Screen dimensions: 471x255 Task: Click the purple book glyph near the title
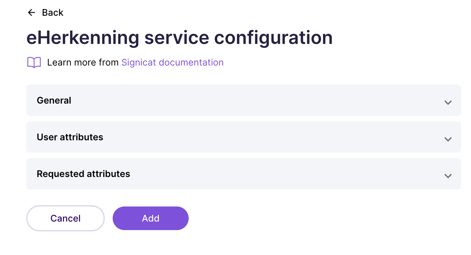pyautogui.click(x=34, y=62)
